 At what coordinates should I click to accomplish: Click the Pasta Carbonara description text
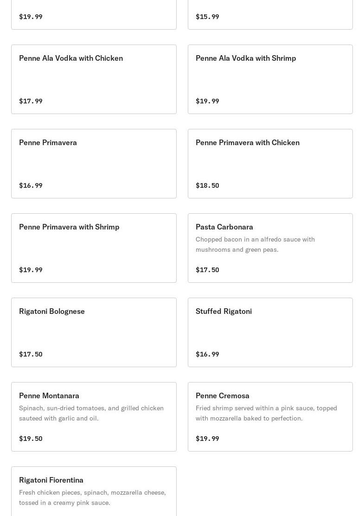pos(255,244)
